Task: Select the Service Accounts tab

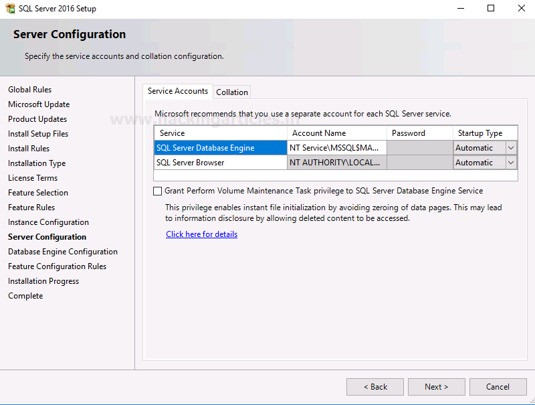Action: tap(178, 91)
